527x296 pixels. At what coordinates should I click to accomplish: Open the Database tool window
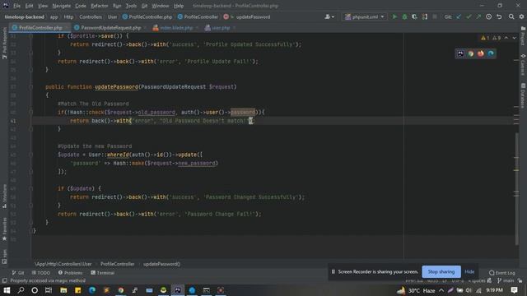(523, 95)
